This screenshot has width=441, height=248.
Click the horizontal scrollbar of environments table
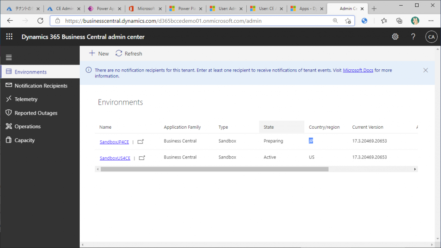(214, 169)
